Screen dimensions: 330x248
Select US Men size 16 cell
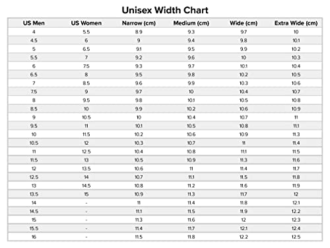click(34, 237)
